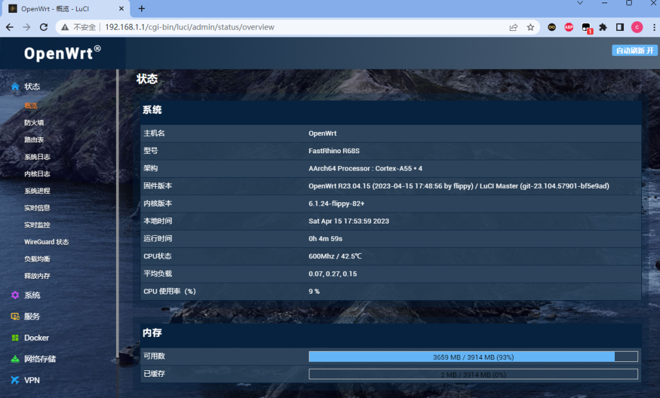Expand the Docker sidebar section
The image size is (660, 398).
37,338
